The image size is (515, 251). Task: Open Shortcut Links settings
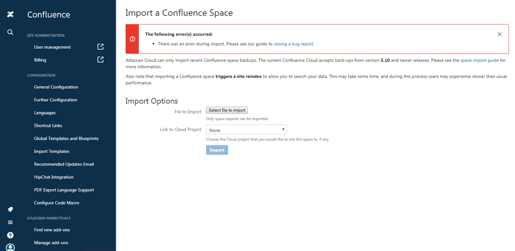(x=48, y=126)
